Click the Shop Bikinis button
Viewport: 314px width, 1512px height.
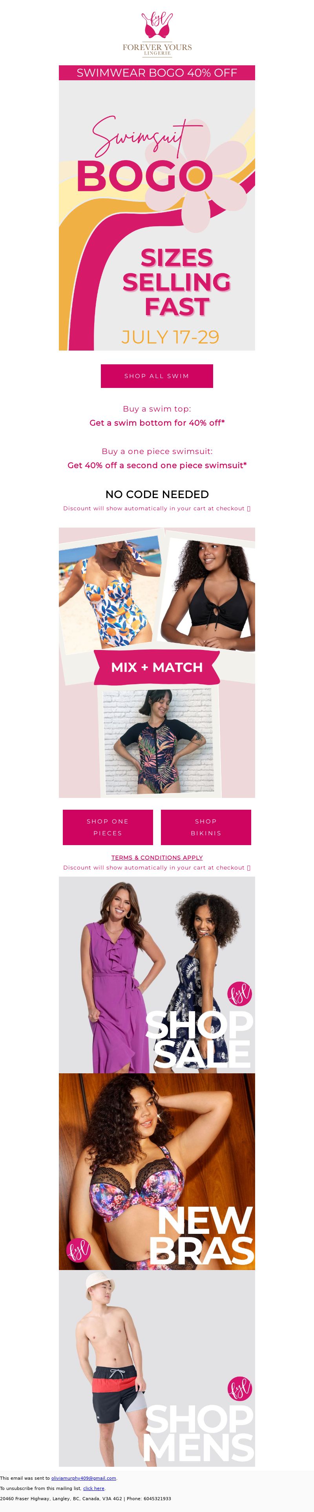click(x=206, y=828)
